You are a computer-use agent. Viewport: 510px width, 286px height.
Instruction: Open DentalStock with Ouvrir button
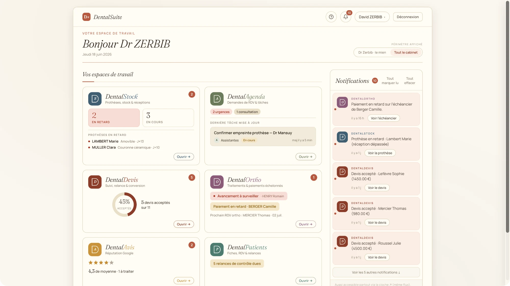(184, 157)
